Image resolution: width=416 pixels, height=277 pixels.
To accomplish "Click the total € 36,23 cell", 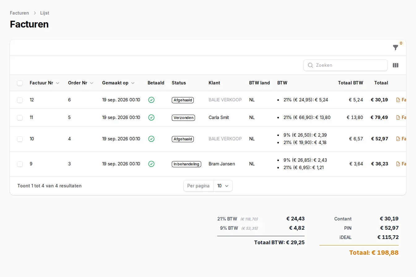I will point(379,164).
